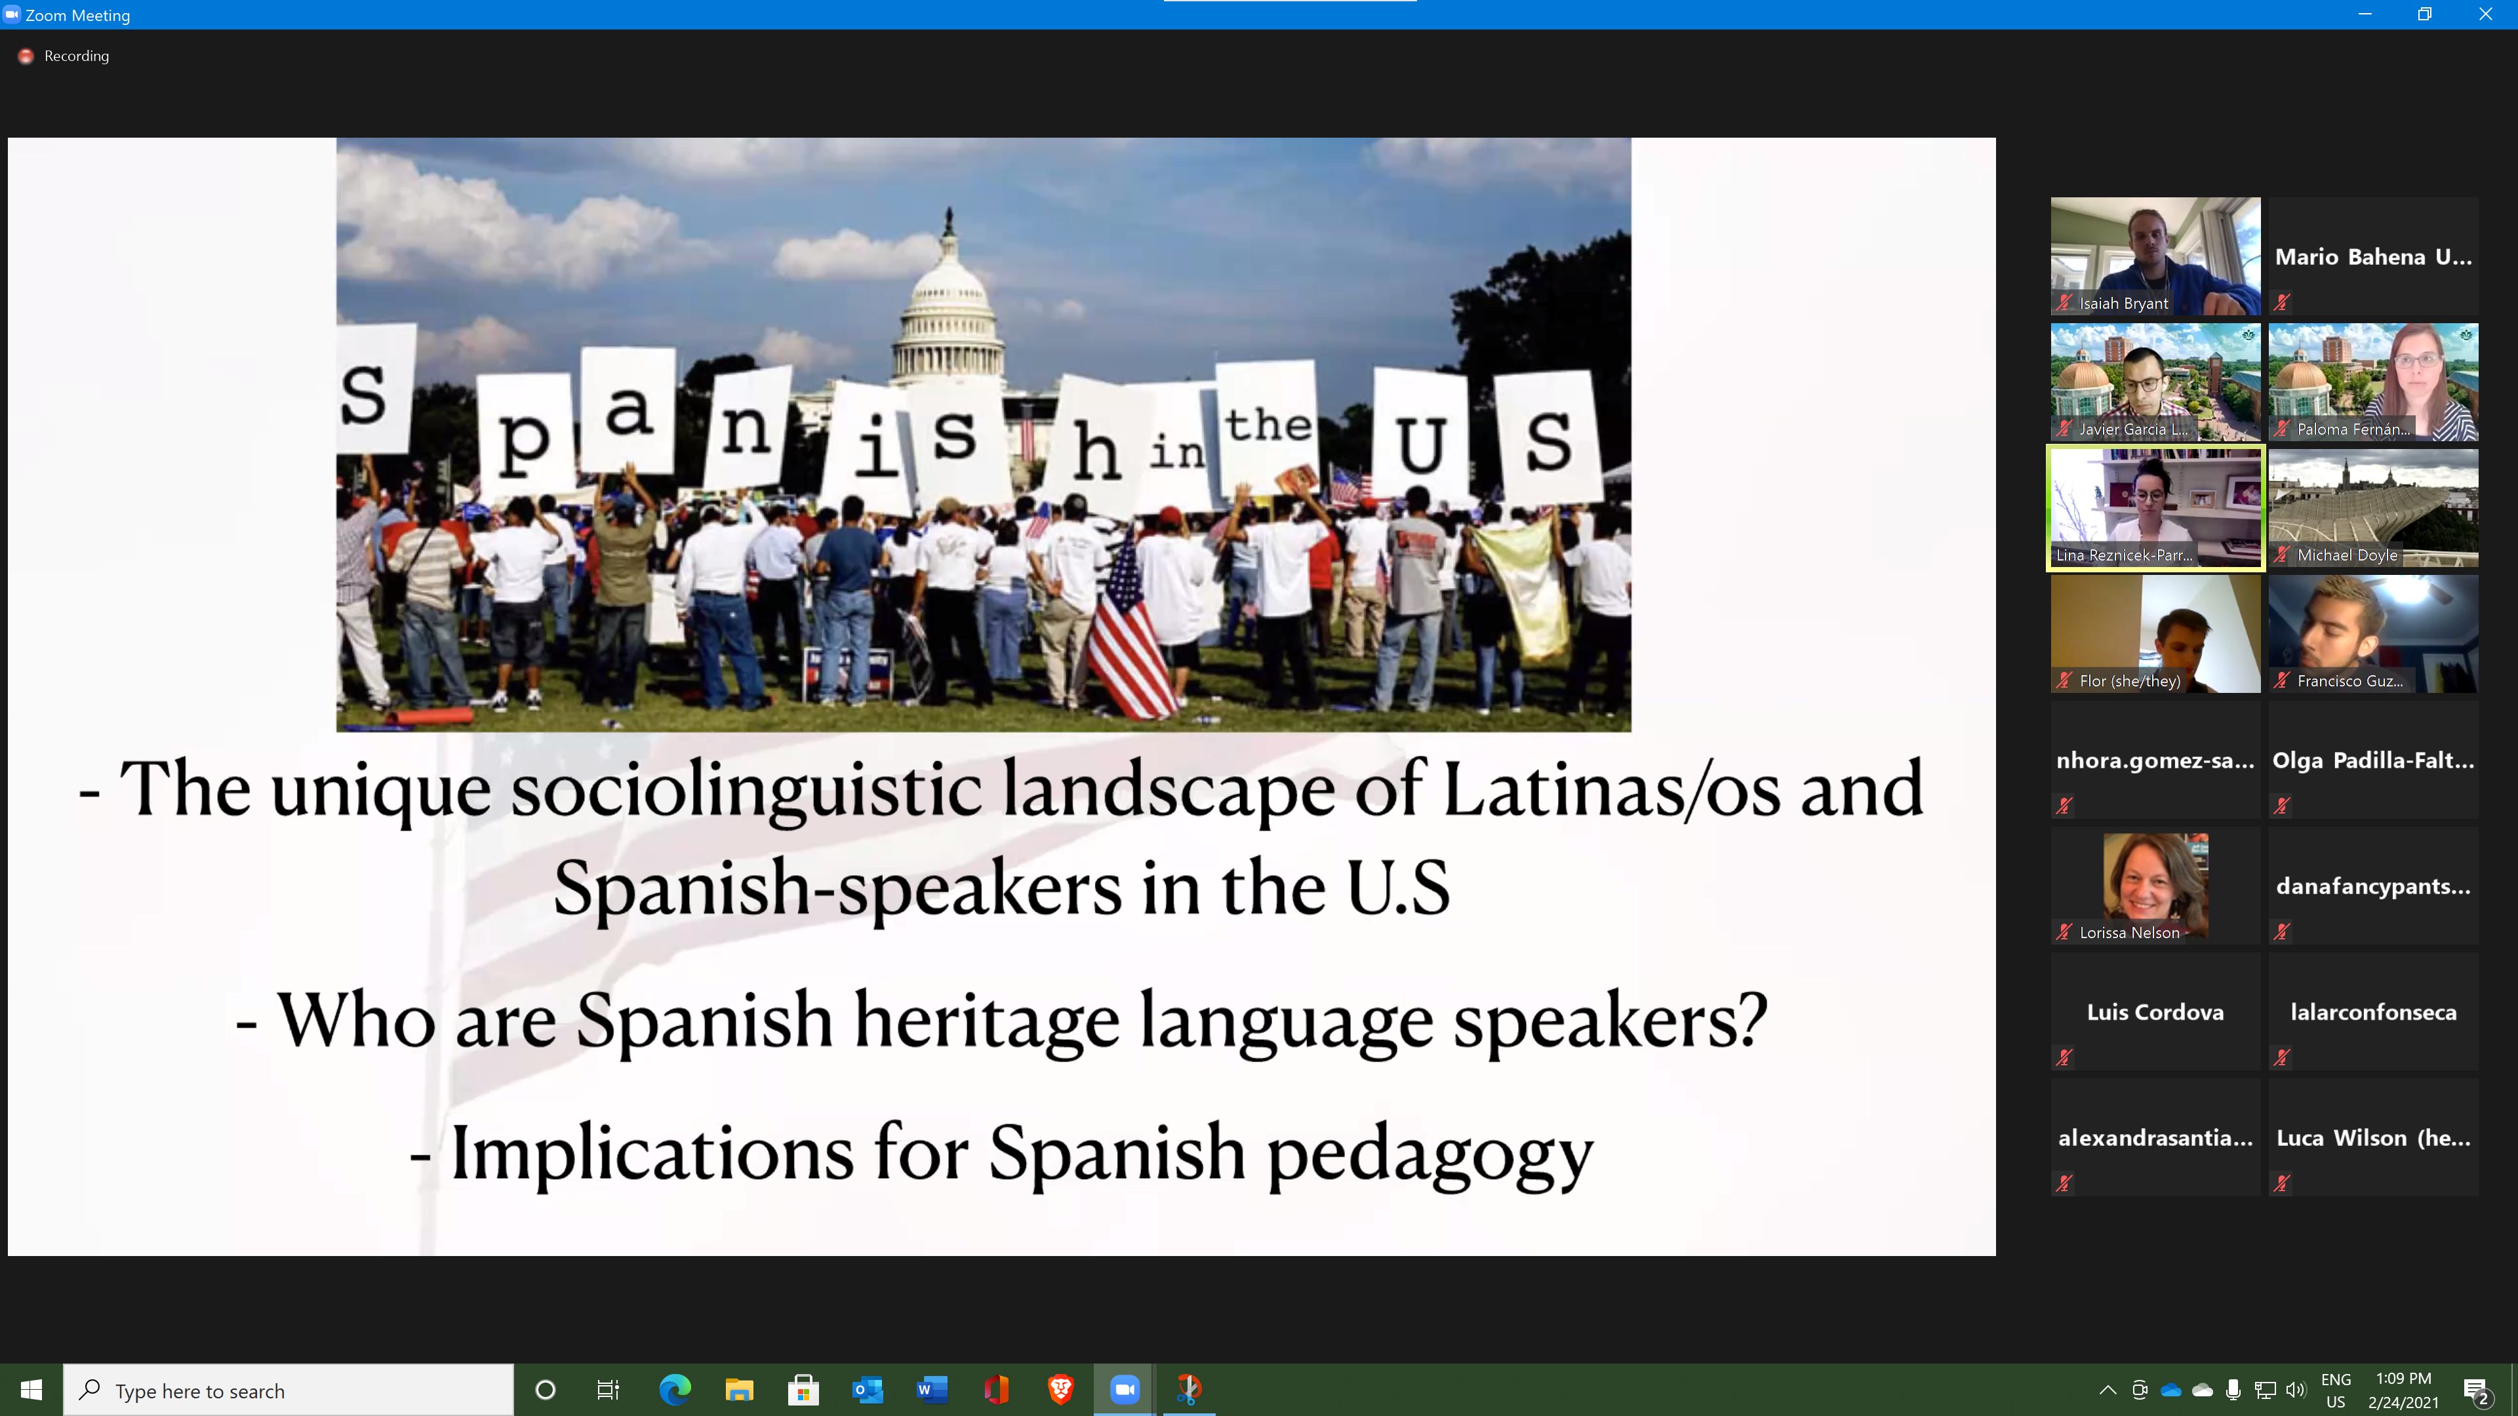Click the muted mic icon on the danafancypants tile
The height and width of the screenshot is (1416, 2518).
2281,932
